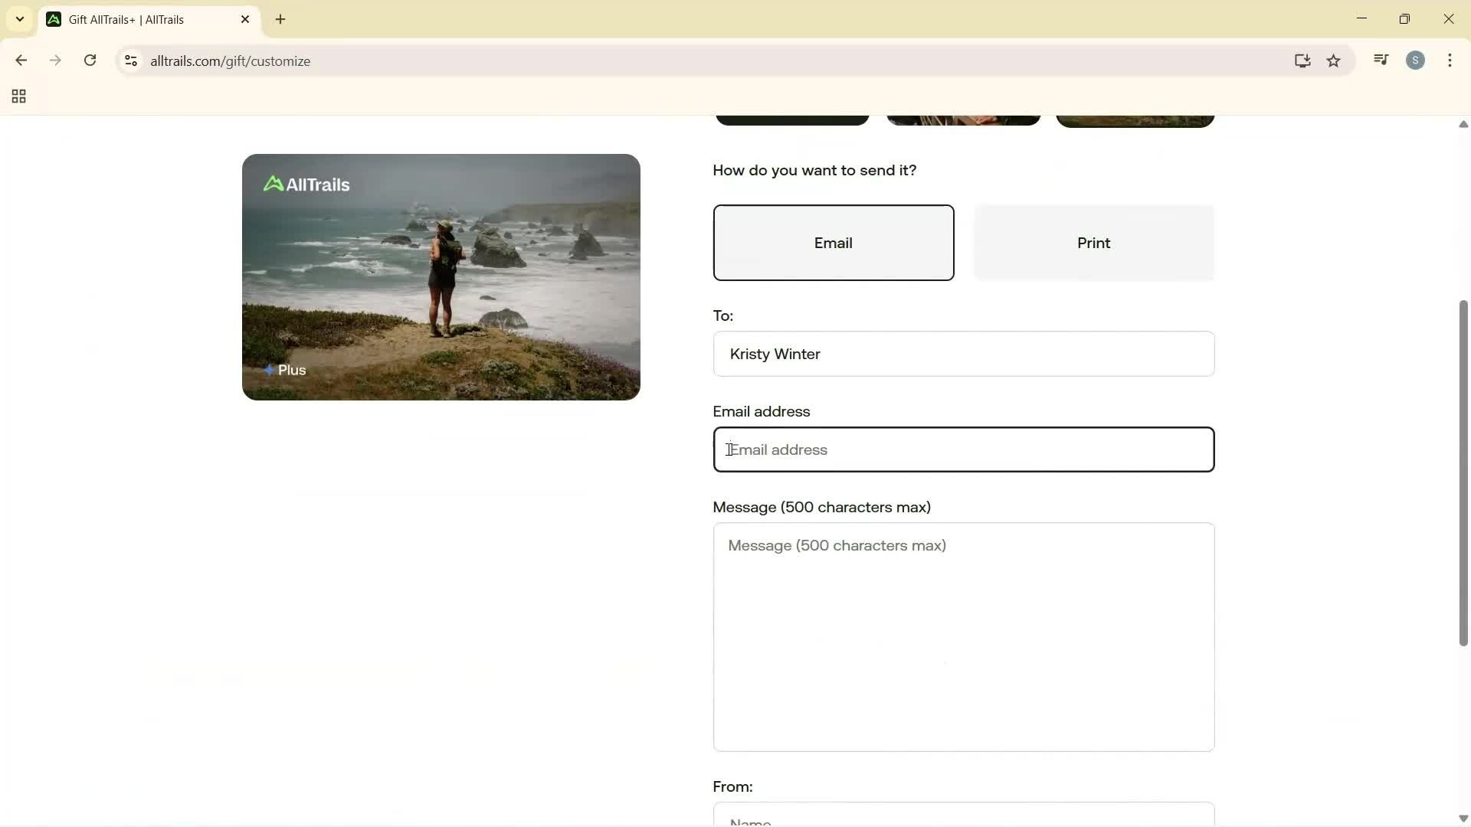The width and height of the screenshot is (1471, 827).
Task: Open a new browser tab
Action: click(280, 19)
